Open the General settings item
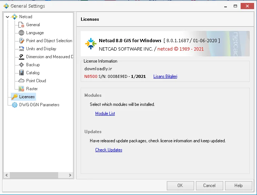 point(33,25)
